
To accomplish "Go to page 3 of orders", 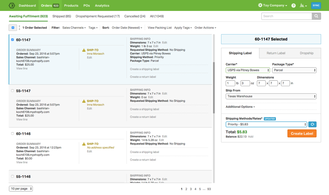I will tap(191, 189).
